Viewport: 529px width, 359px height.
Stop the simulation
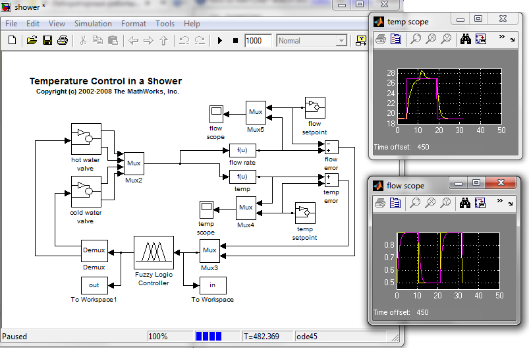tap(235, 41)
